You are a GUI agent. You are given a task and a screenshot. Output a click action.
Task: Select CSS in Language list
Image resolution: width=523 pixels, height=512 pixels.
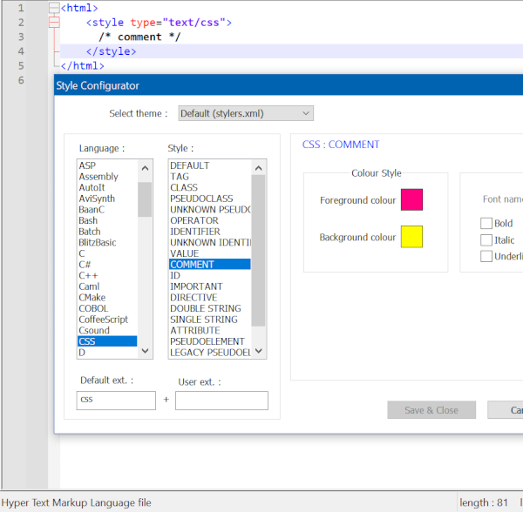(107, 341)
